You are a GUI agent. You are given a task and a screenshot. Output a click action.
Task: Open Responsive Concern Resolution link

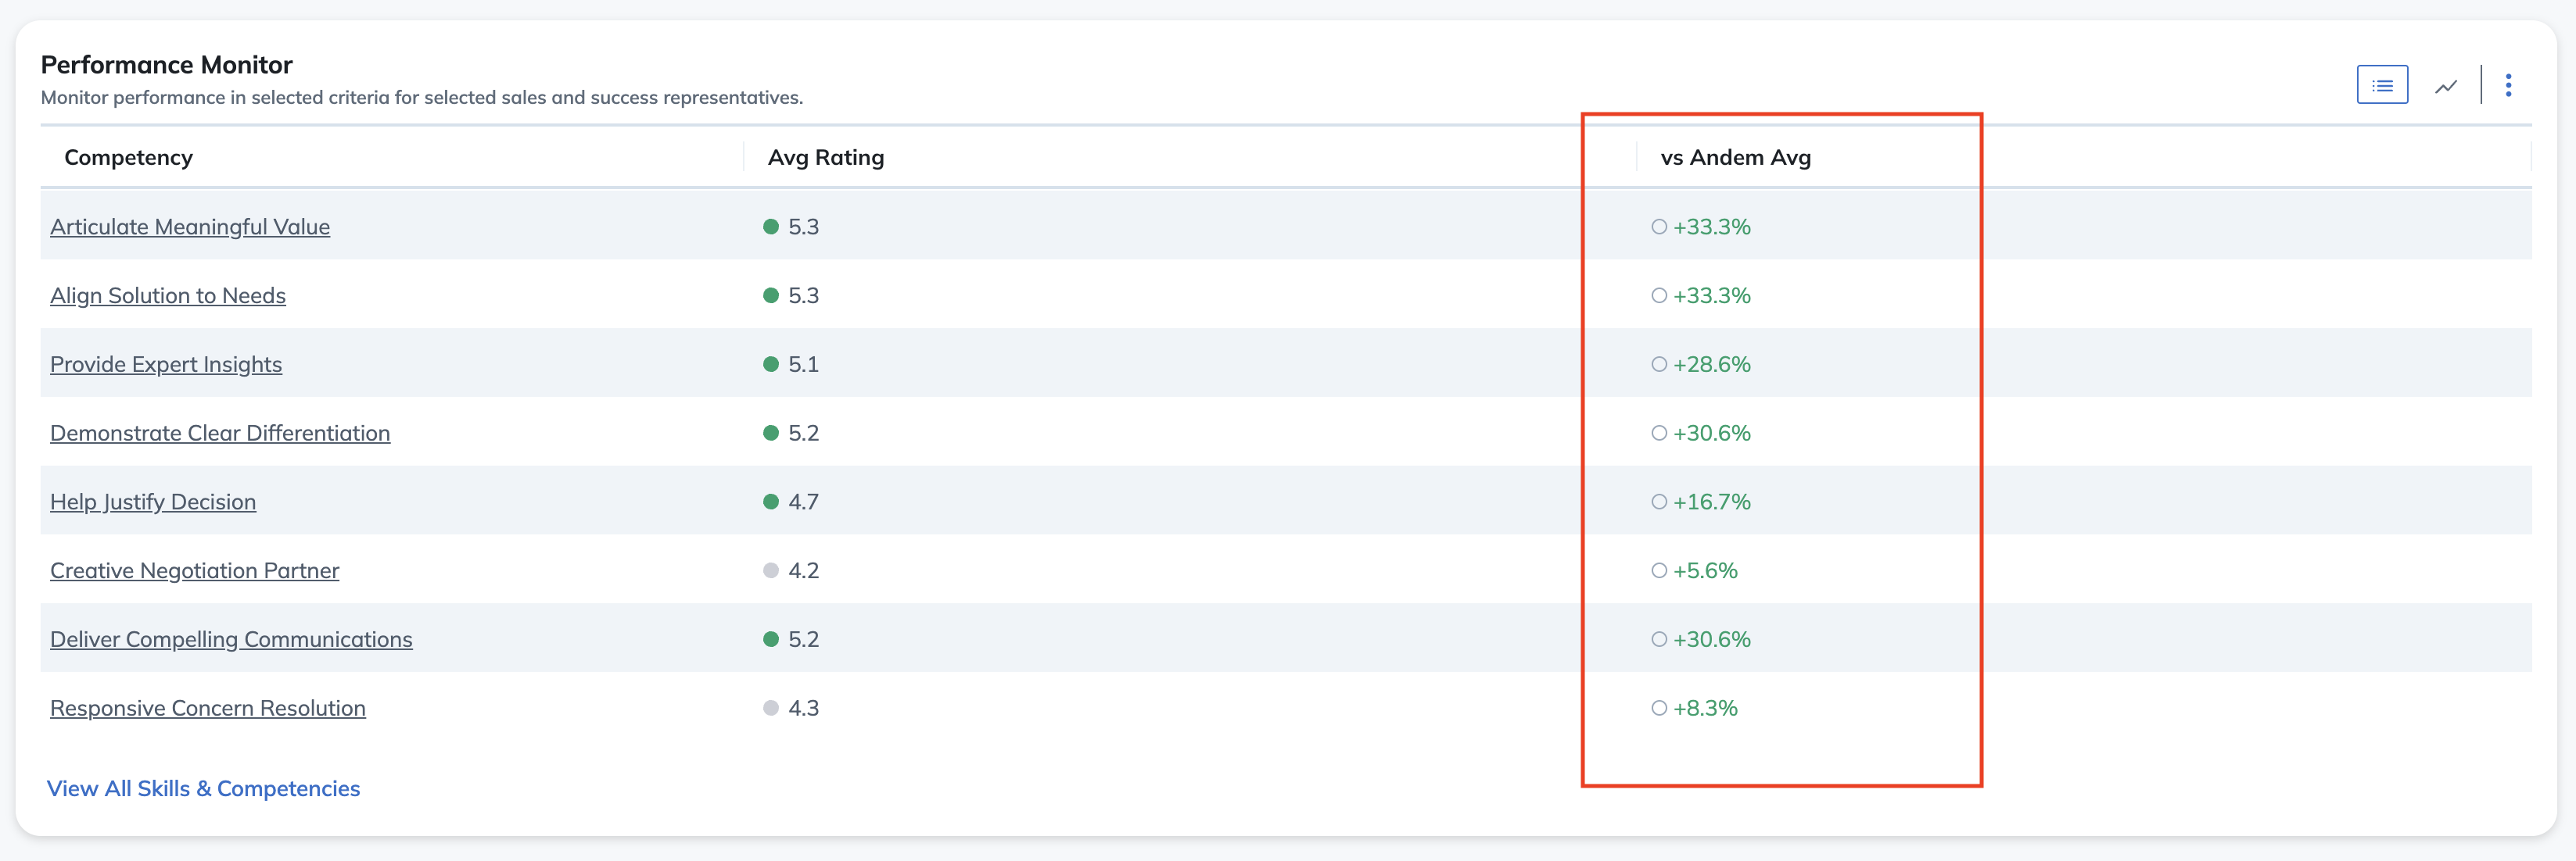[208, 708]
